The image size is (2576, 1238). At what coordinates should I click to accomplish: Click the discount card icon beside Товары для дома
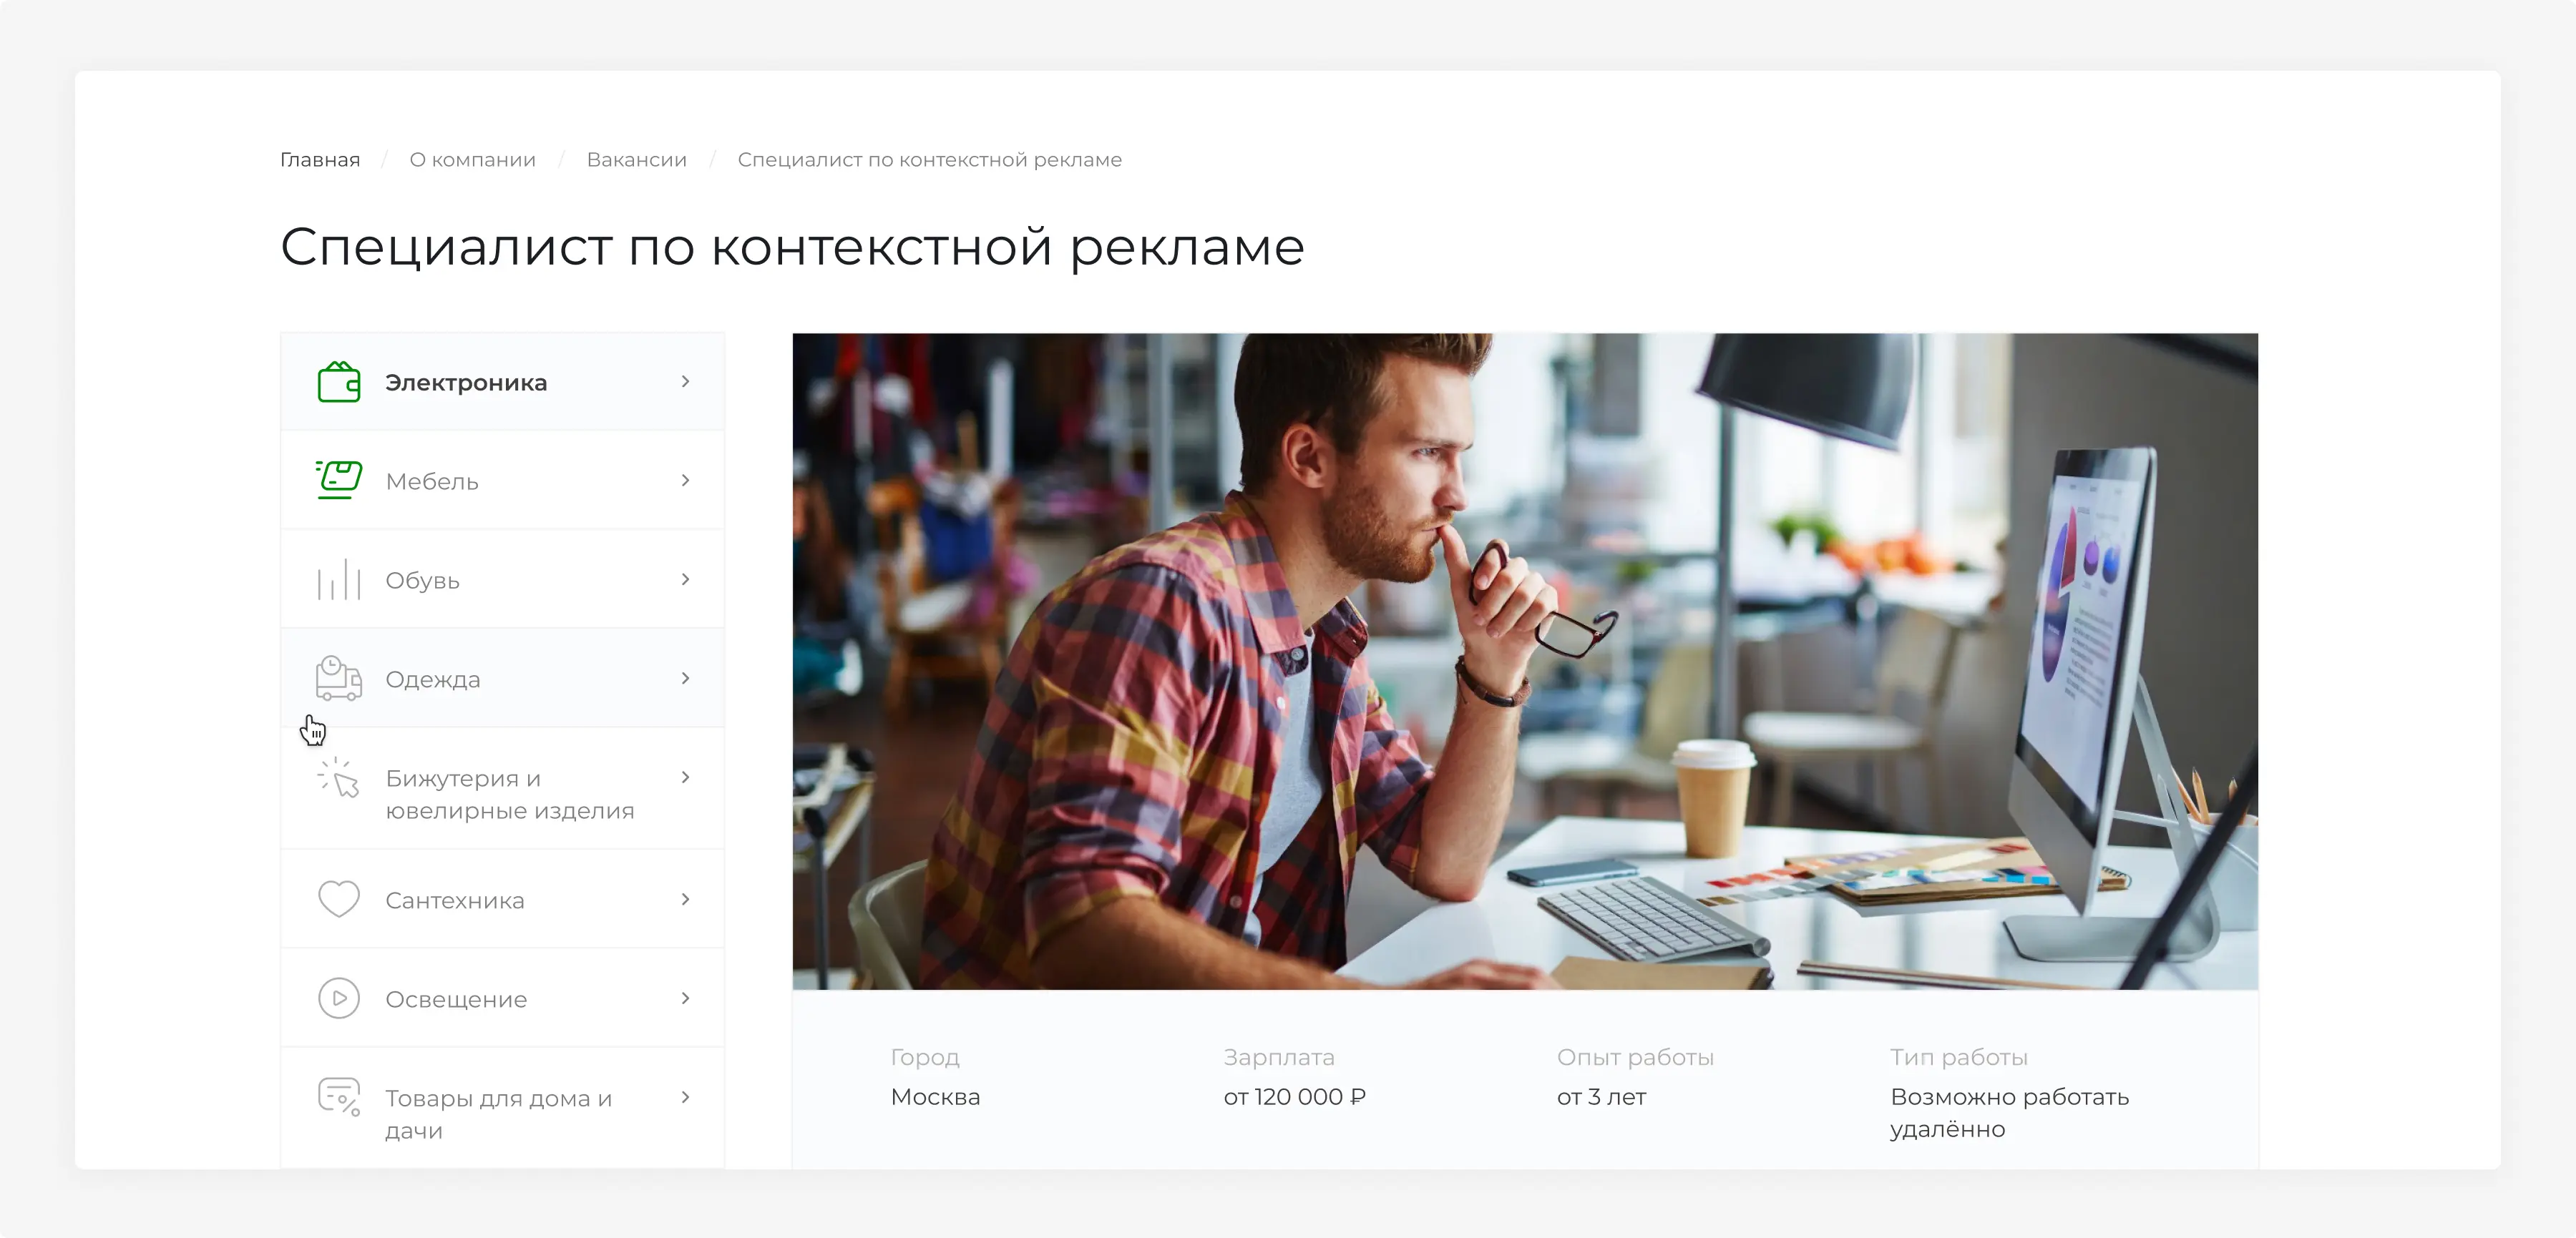338,1097
